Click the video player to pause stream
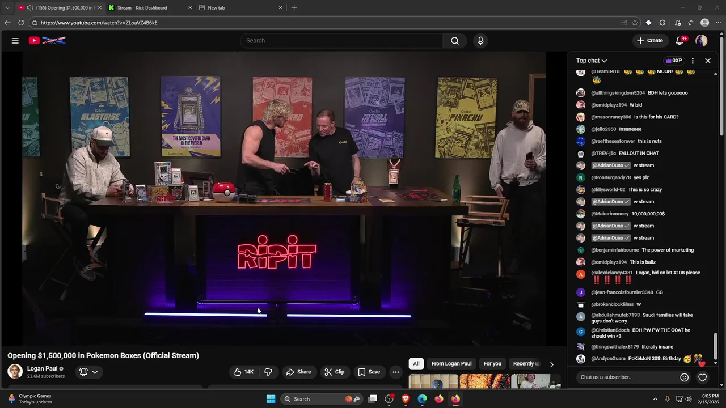Screen dimensions: 726x408 pyautogui.click(x=284, y=198)
